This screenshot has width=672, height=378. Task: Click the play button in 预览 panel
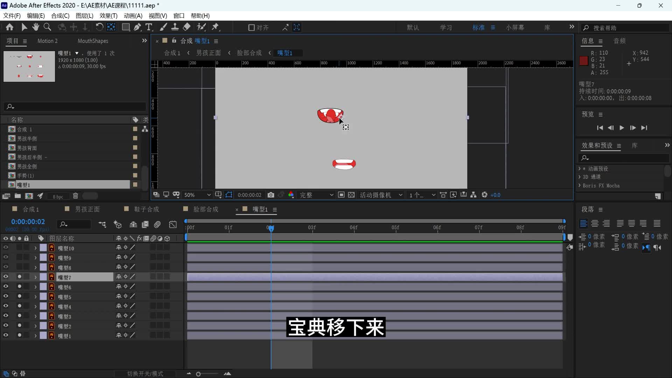pyautogui.click(x=622, y=128)
